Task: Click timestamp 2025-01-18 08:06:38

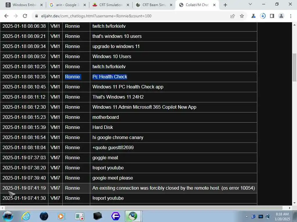Action: 24,26
